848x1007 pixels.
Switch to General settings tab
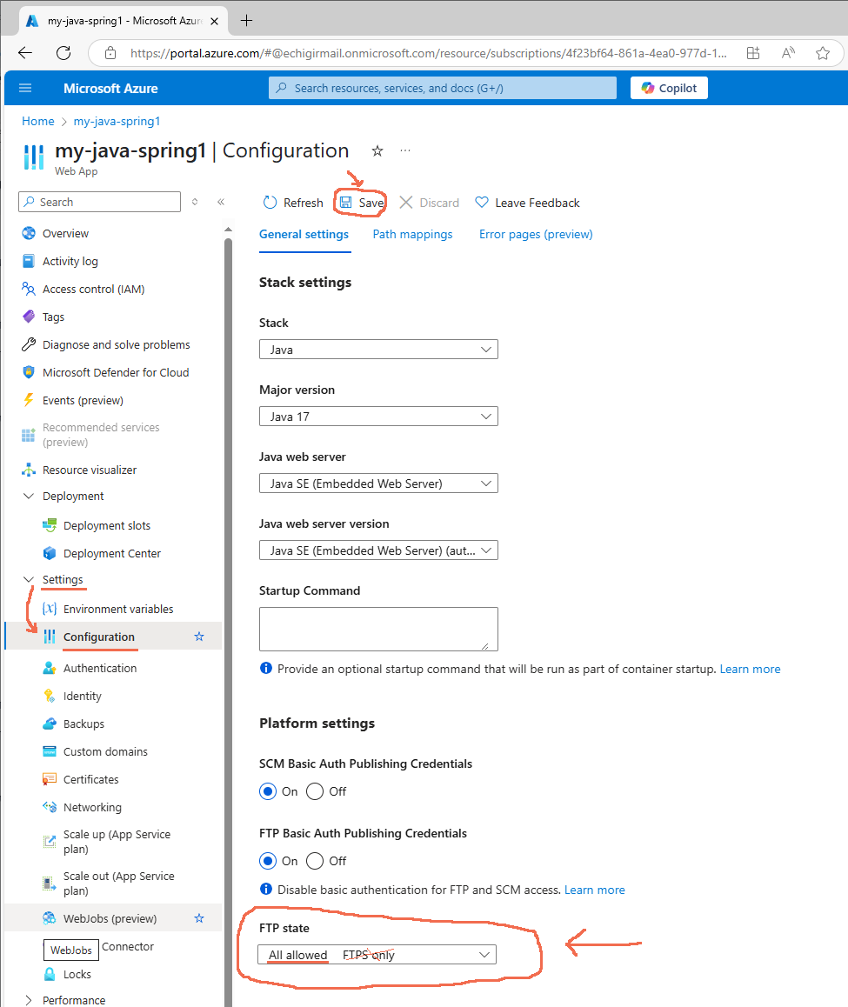pyautogui.click(x=304, y=235)
